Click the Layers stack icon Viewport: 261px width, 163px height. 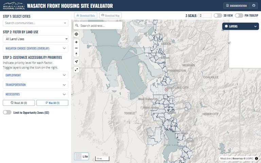tap(226, 26)
